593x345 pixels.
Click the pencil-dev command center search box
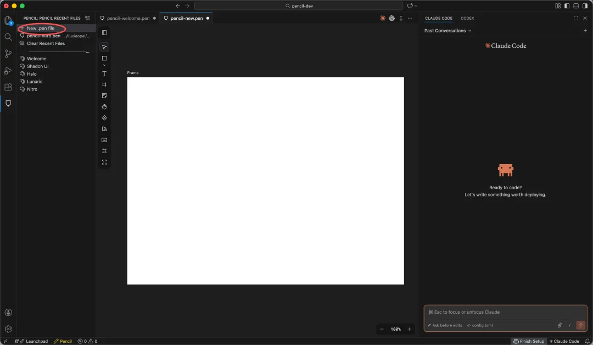coord(299,5)
